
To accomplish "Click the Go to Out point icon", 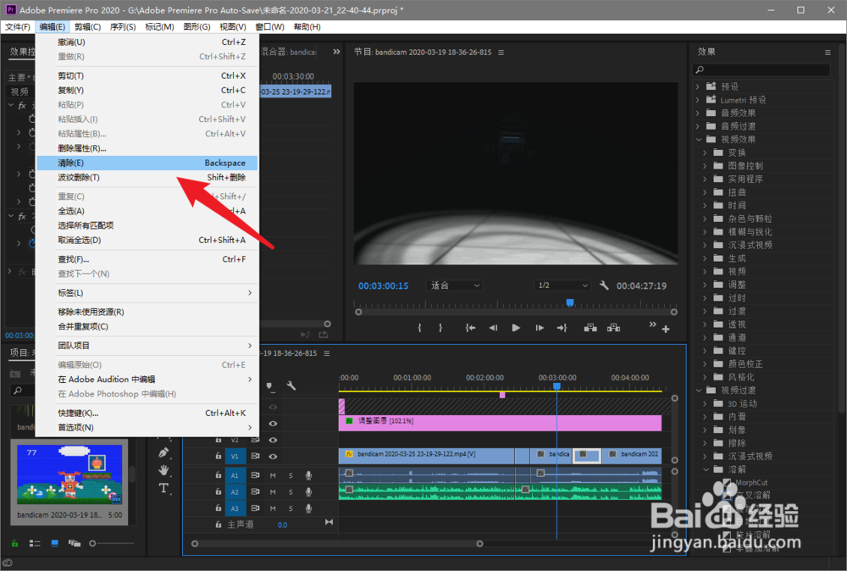I will [562, 327].
